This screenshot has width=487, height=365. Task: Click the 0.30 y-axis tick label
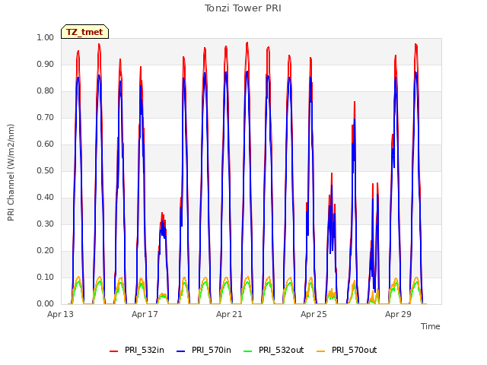pos(46,224)
